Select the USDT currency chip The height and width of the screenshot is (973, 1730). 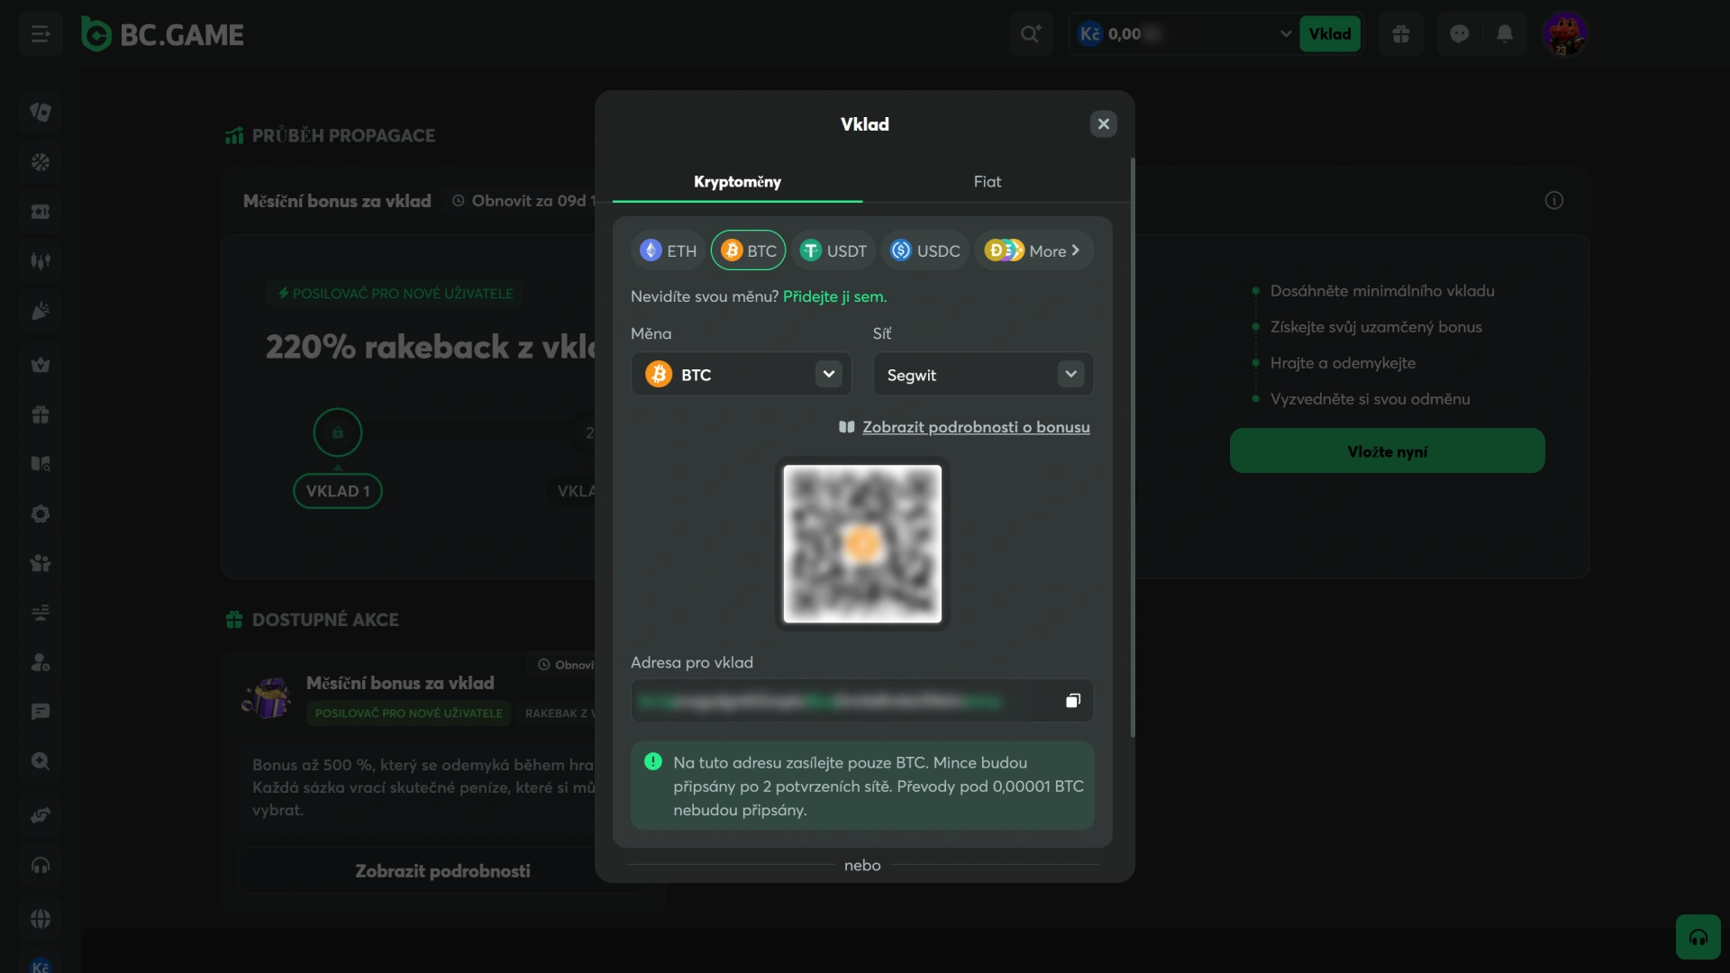pyautogui.click(x=833, y=250)
